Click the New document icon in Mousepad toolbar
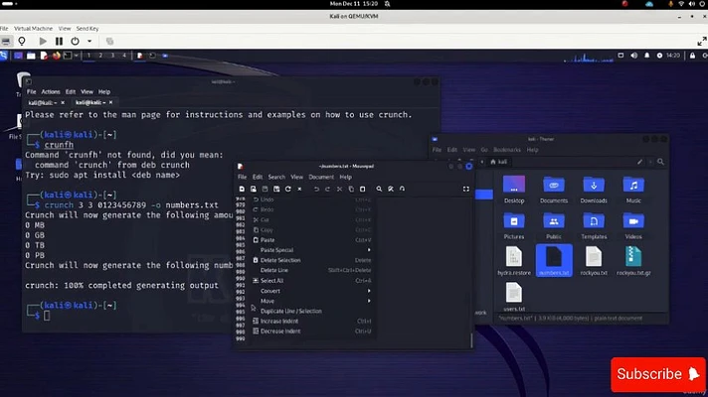708x397 pixels. (x=242, y=189)
